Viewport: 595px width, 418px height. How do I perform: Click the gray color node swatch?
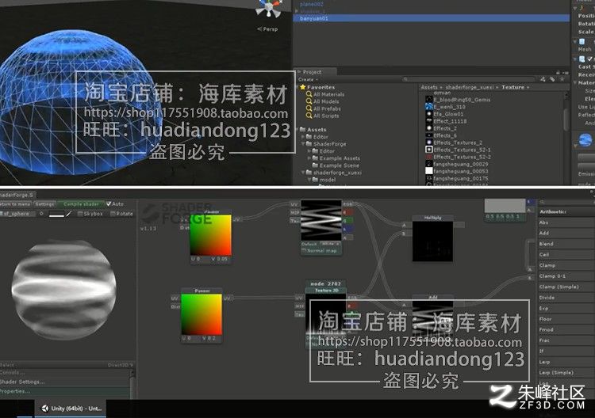(505, 206)
